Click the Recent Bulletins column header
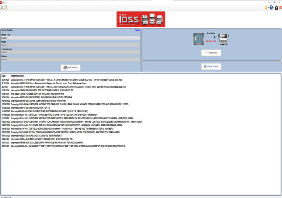 [x=17, y=76]
